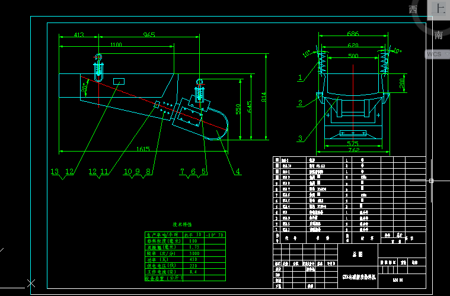Select the 南 (south) ViewCube direction
Image resolution: width=450 pixels, height=296 pixels.
[x=439, y=36]
